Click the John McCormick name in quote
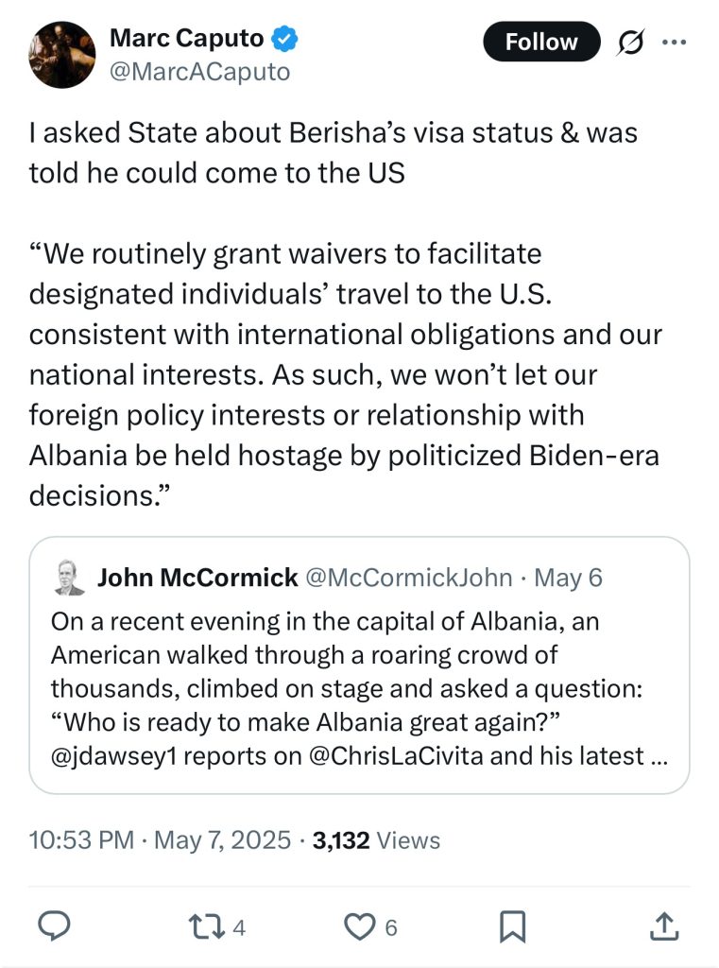Image resolution: width=719 pixels, height=968 pixels. [197, 578]
